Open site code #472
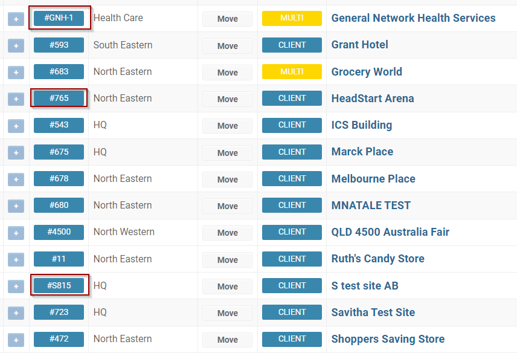 coord(59,339)
